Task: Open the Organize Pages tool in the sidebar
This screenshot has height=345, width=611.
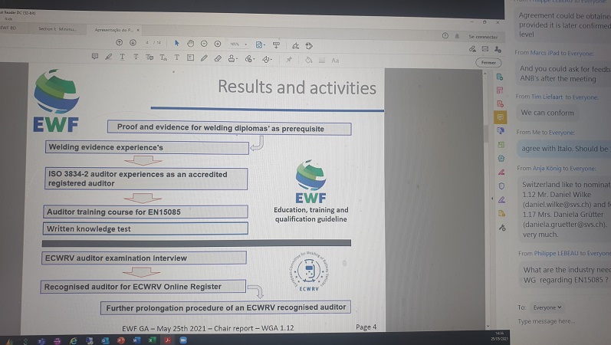Action: [500, 90]
